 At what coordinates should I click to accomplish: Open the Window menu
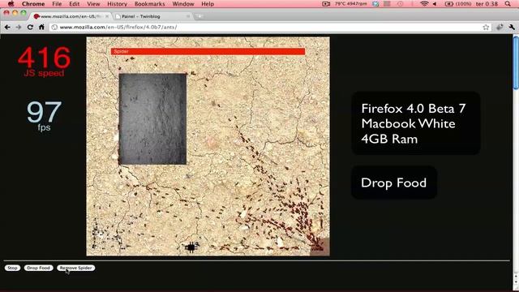183,4
